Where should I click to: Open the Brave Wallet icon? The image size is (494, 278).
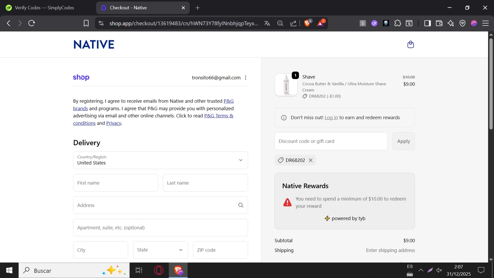[x=439, y=23]
